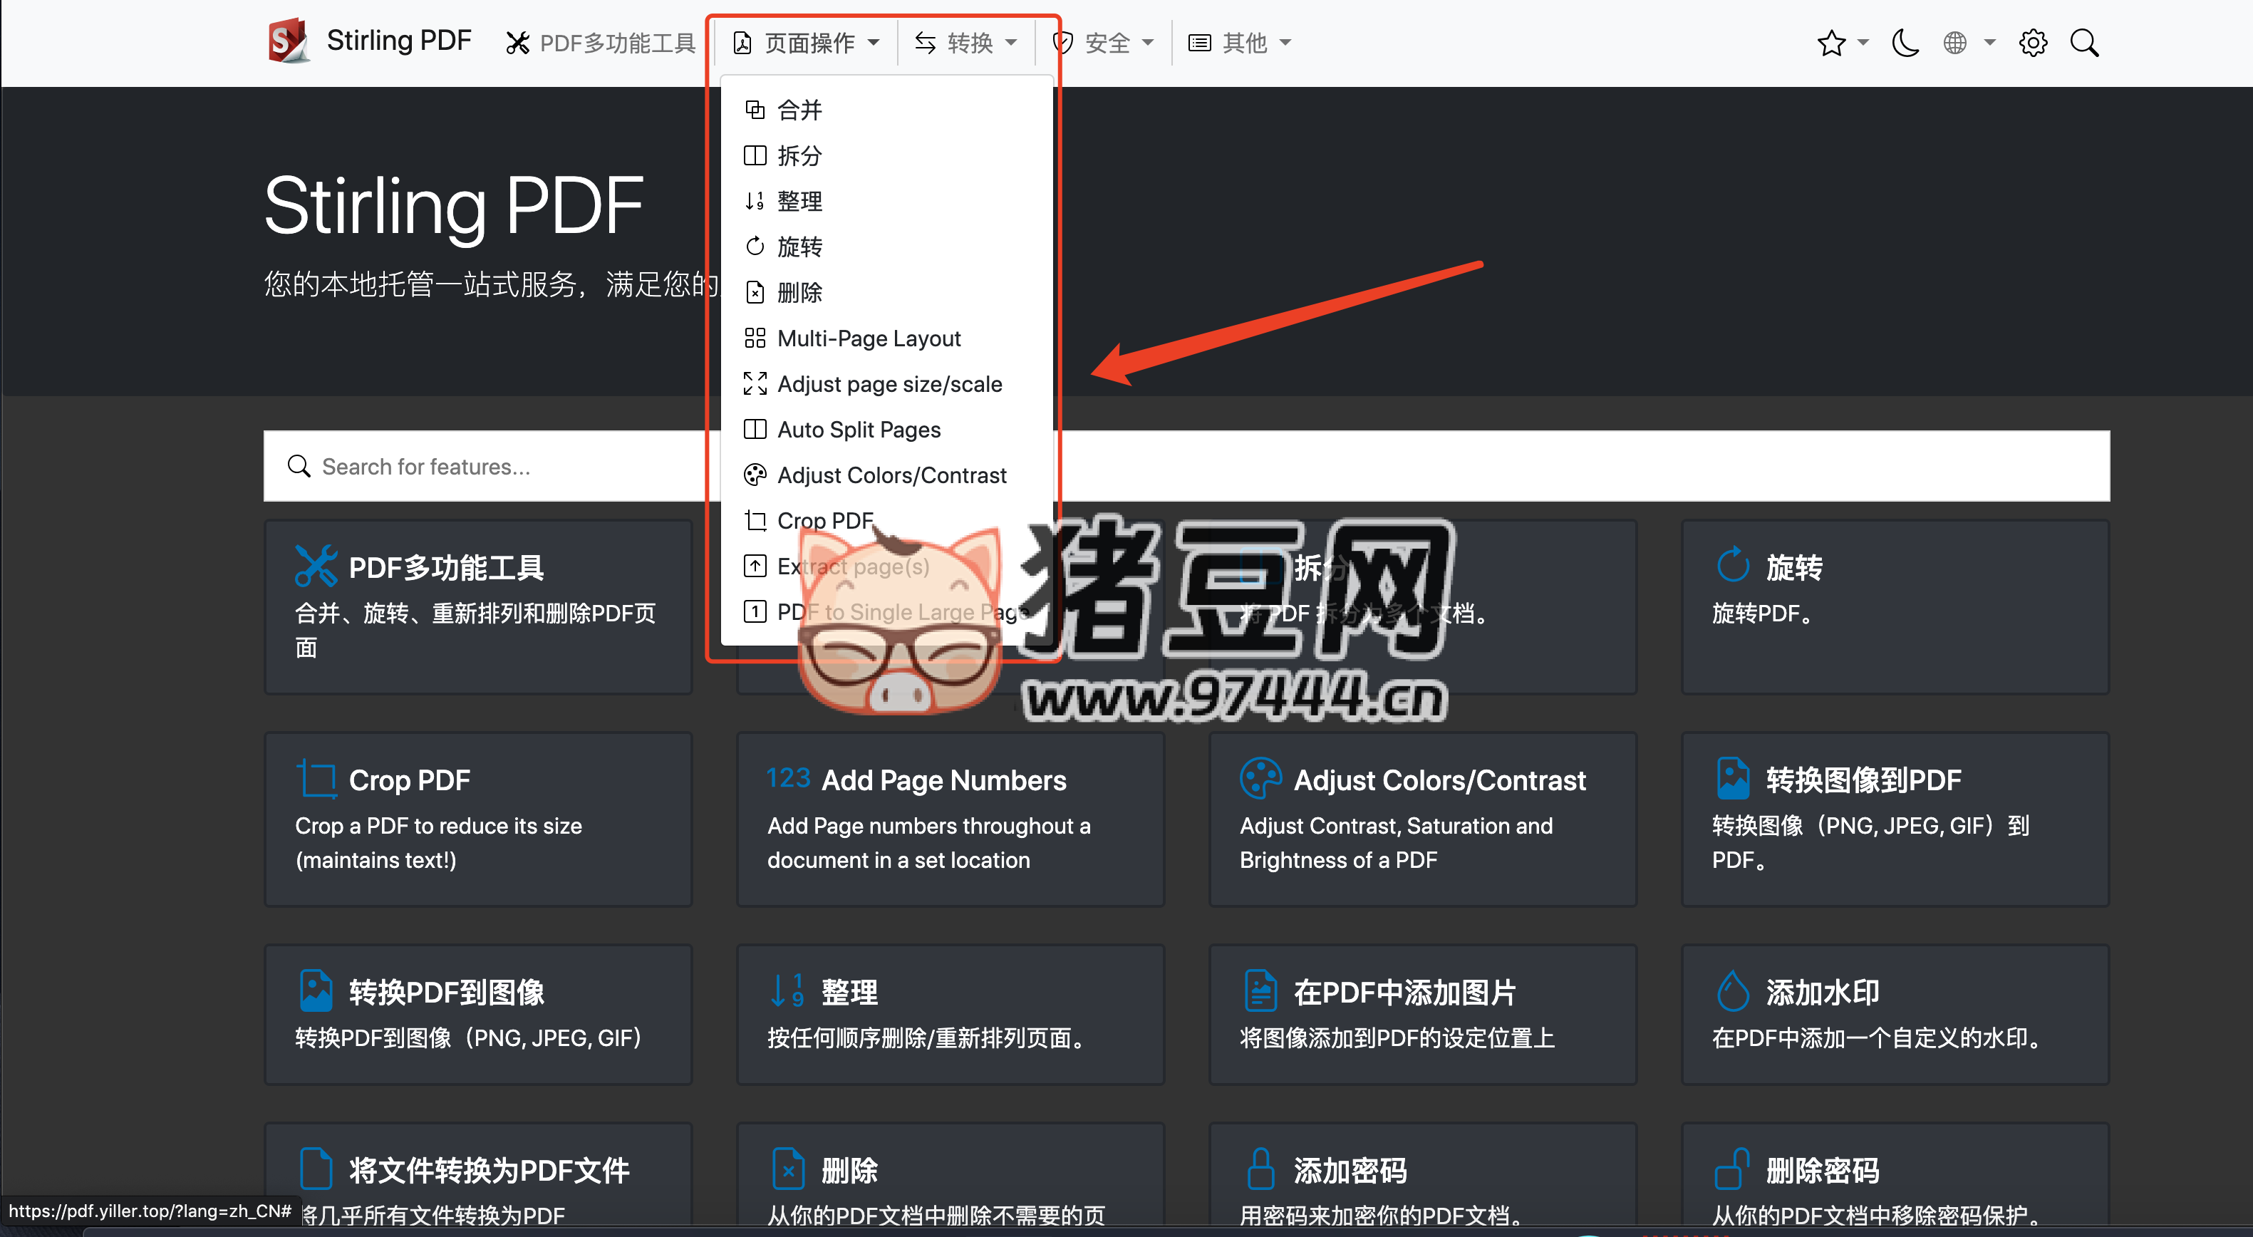Open the 转换PDF到图像 card
Image resolution: width=2253 pixels, height=1237 pixels.
[478, 1015]
